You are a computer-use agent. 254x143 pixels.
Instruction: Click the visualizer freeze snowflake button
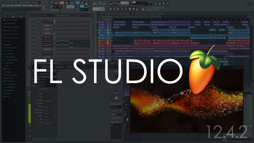click(x=116, y=98)
